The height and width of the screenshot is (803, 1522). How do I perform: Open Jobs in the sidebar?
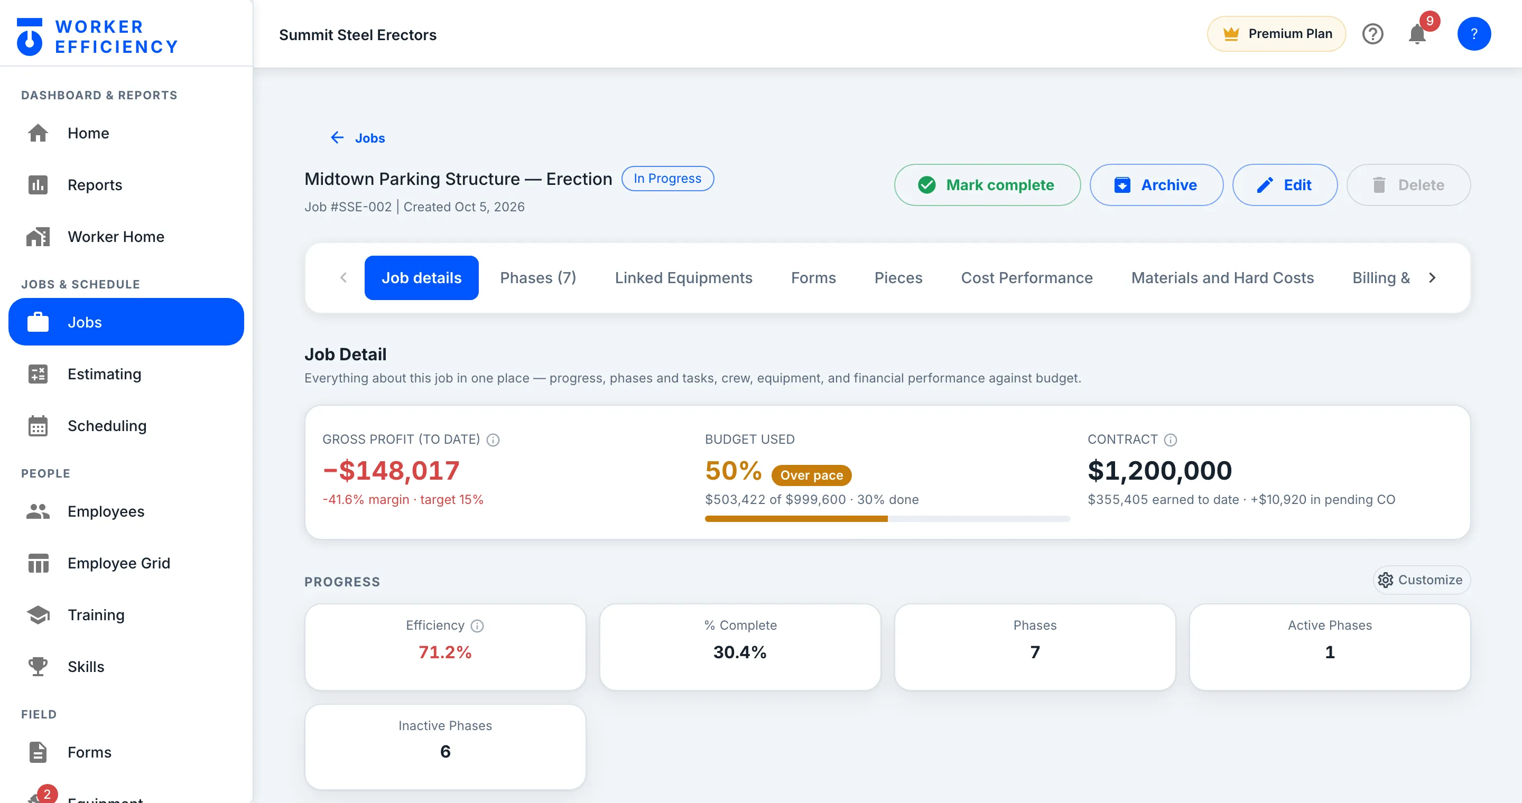[126, 322]
